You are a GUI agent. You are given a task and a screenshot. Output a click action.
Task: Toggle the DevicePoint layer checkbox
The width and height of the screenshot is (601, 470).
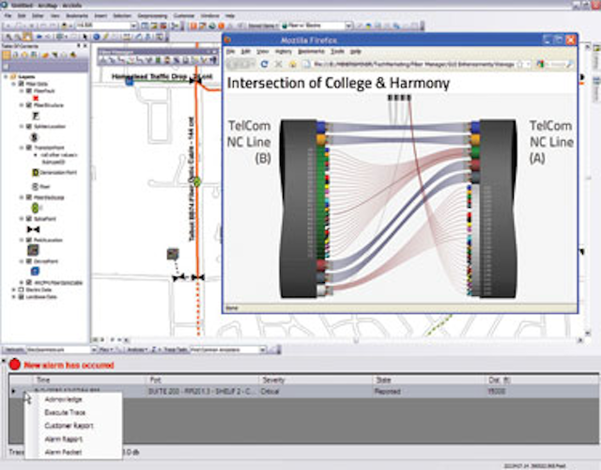click(29, 261)
